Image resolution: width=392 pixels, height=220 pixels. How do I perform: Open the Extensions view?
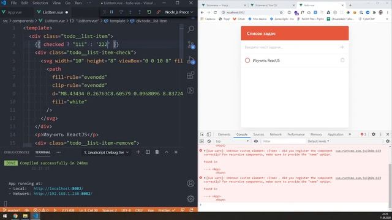click(190, 75)
